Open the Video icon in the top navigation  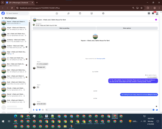click(x=80, y=13)
